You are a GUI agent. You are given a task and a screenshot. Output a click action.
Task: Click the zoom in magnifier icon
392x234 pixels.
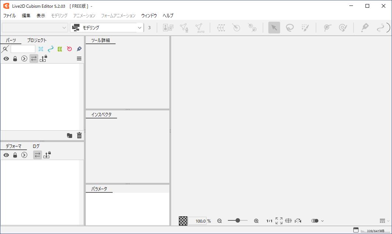click(256, 221)
